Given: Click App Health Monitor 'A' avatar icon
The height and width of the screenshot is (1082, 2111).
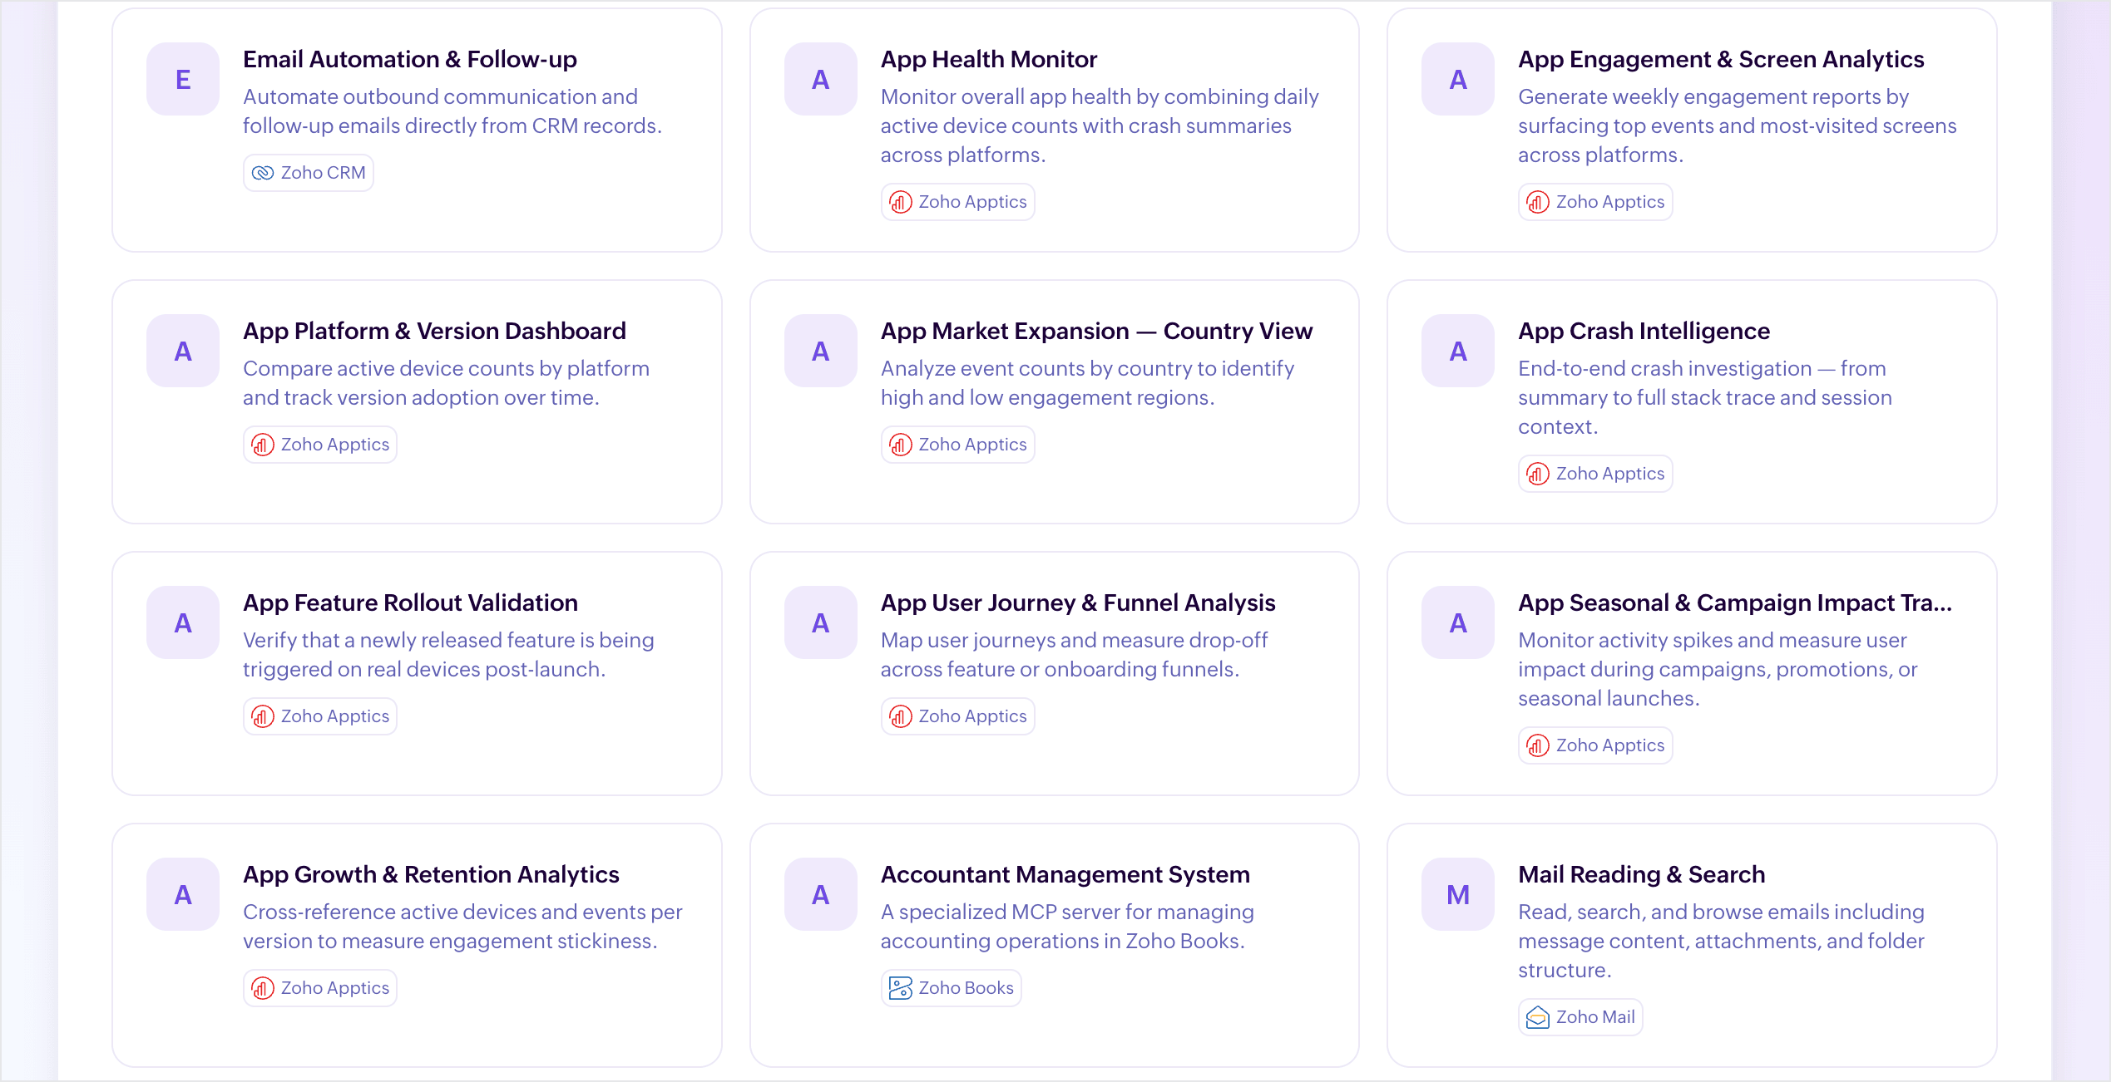Looking at the screenshot, I should click(x=820, y=79).
